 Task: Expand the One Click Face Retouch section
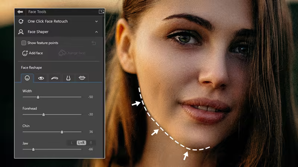coord(96,22)
